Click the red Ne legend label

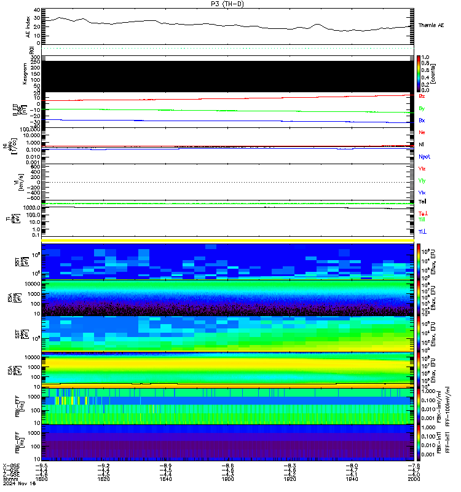[422, 132]
